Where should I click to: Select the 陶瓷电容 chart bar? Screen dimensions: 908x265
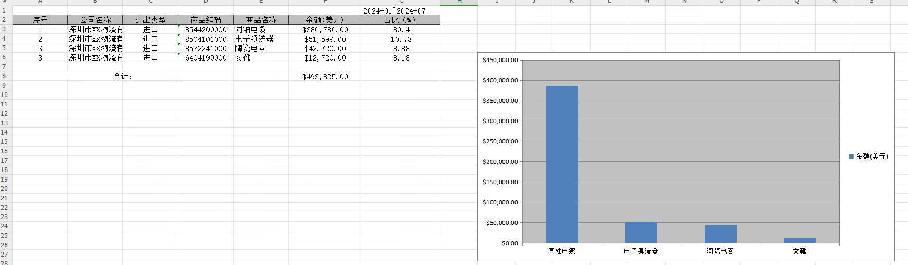[x=720, y=234]
